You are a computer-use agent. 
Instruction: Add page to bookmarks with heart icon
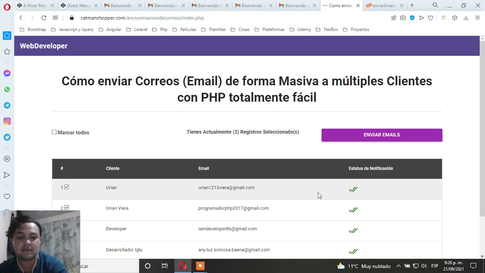tap(430, 18)
